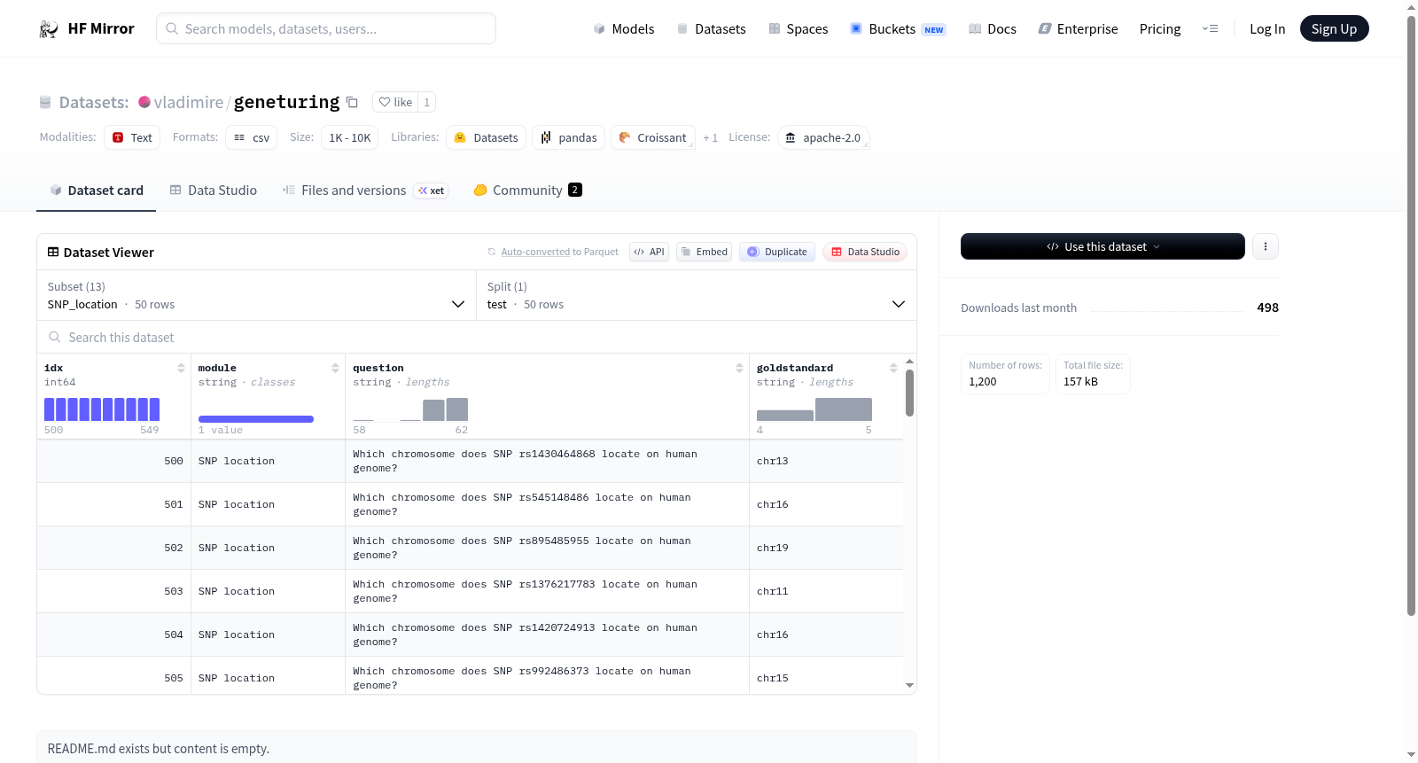The image size is (1418, 763).
Task: Open the apache-2.0 license tag
Action: click(x=823, y=137)
